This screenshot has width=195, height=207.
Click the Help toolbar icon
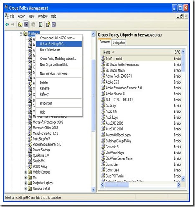pyautogui.click(x=48, y=25)
